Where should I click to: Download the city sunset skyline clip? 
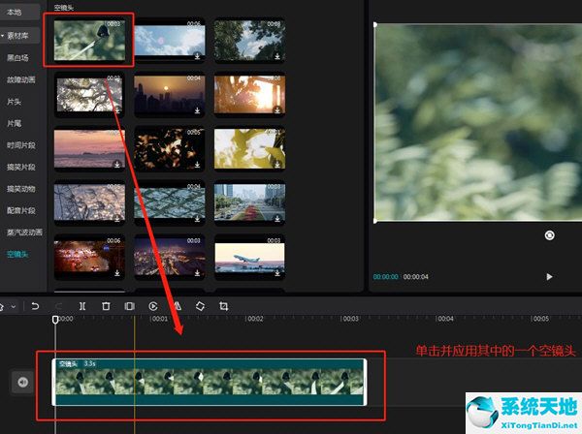point(197,110)
